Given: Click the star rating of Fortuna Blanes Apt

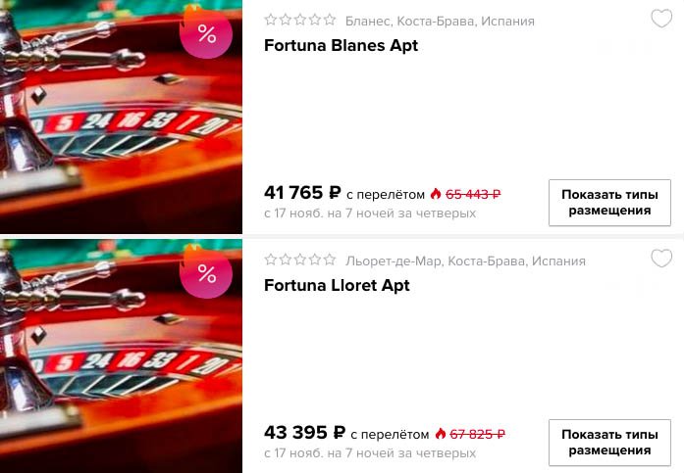Looking at the screenshot, I should [300, 20].
